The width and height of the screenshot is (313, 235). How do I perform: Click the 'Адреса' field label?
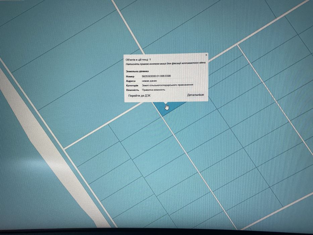coord(131,81)
